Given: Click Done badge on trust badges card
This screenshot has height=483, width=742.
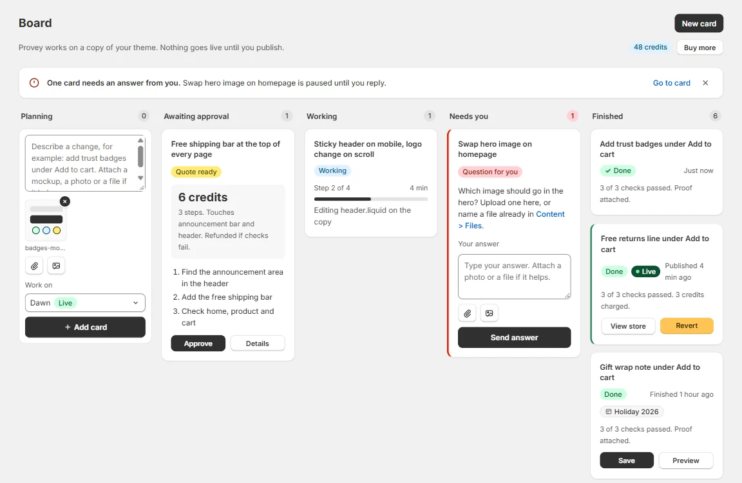Looking at the screenshot, I should pyautogui.click(x=618, y=170).
